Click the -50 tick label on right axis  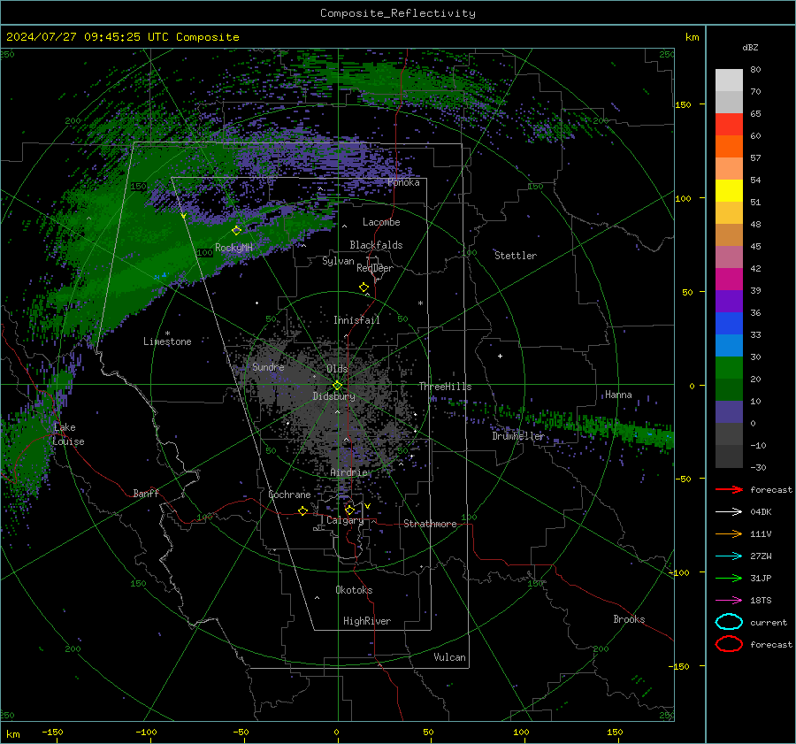click(684, 479)
